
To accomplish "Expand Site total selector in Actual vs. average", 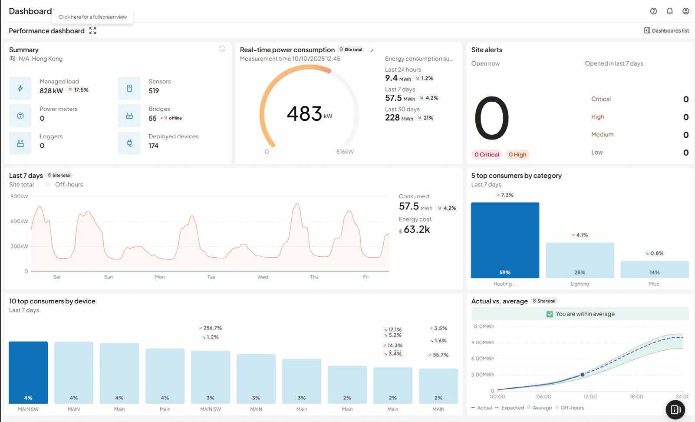I will coord(544,301).
